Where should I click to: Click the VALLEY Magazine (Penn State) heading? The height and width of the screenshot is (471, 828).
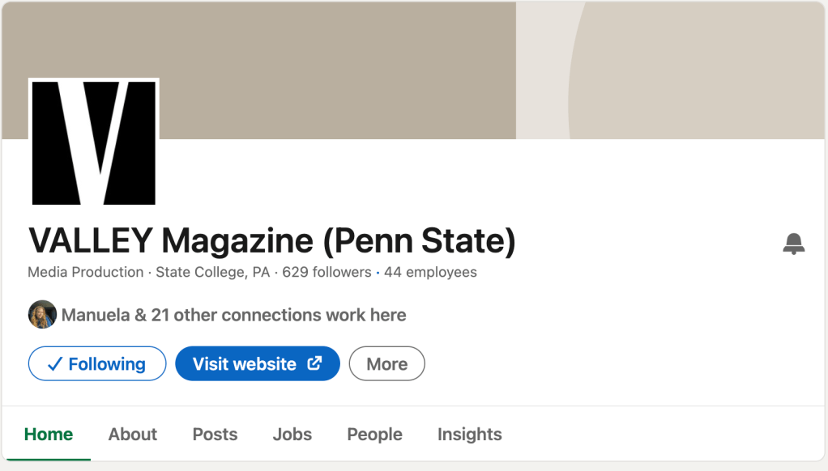coord(272,240)
